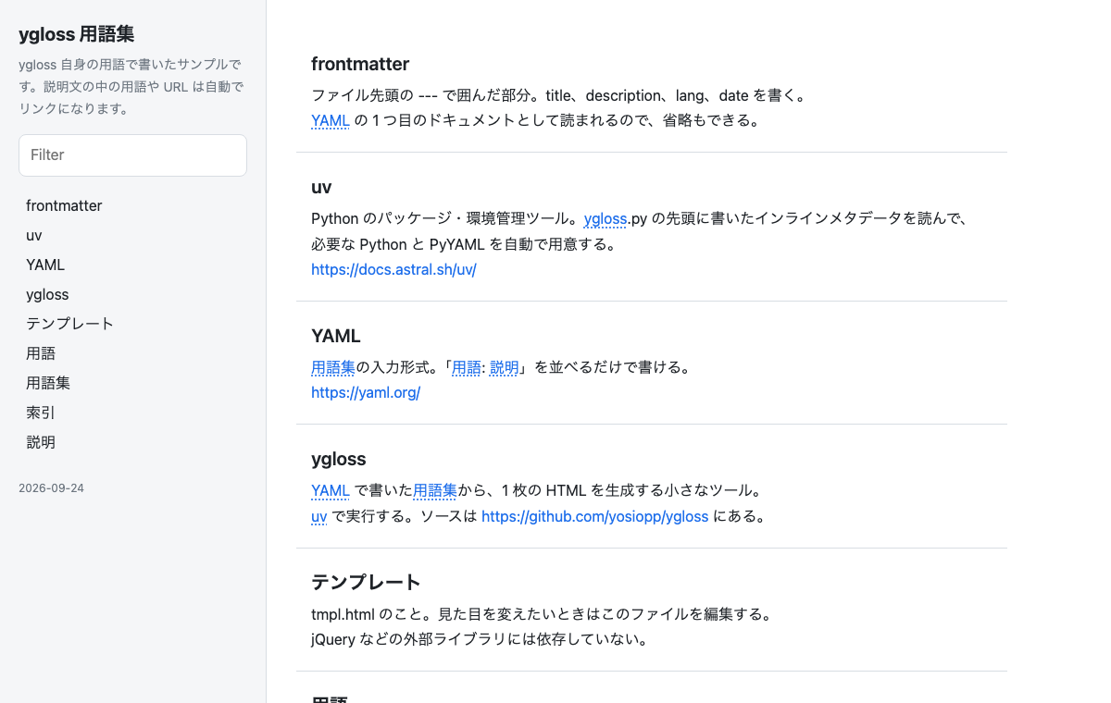Viewport: 1111px width, 703px height.
Task: Click 説明 link in YAML description
Action: pos(505,367)
